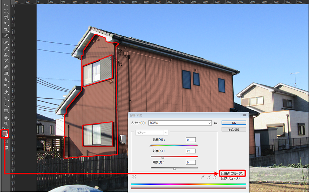Open the foreground color swatch
Viewport: 309px width, 193px height.
[x=5, y=133]
